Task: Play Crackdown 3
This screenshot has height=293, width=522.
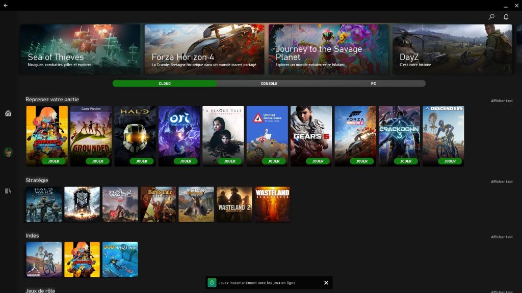Action: (405, 161)
